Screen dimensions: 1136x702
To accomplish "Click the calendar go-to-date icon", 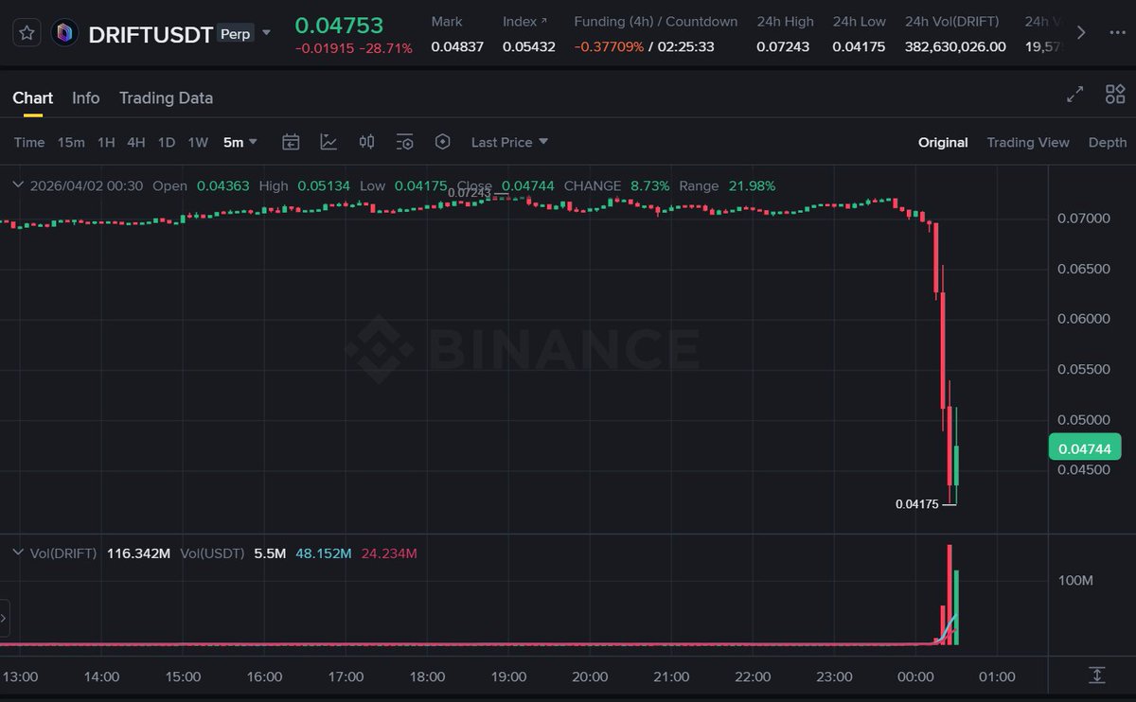I will coord(291,142).
